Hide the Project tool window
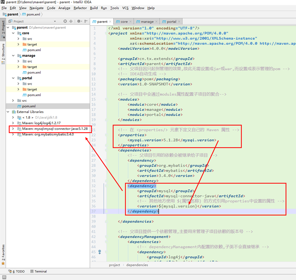Viewport: 296px width, 280px height. point(86,21)
